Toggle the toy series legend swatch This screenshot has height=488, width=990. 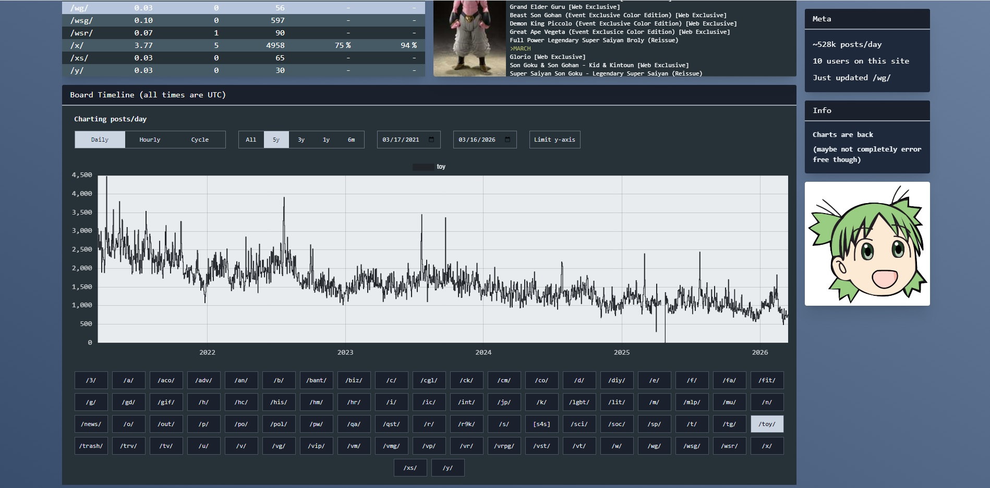[x=423, y=167]
